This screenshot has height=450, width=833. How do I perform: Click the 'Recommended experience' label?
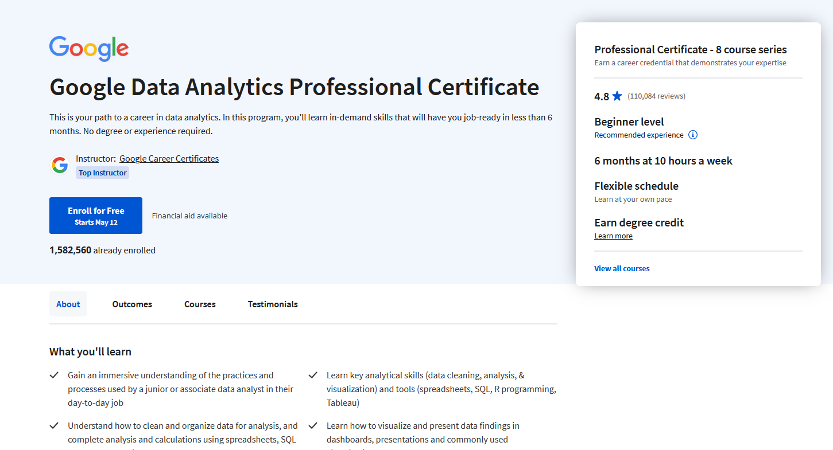(x=639, y=135)
